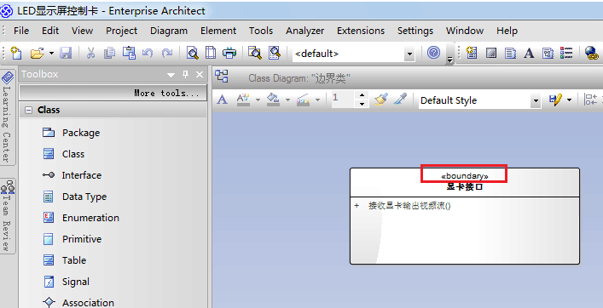Click the Paste clipboard icon
This screenshot has height=308, width=603.
coord(129,53)
